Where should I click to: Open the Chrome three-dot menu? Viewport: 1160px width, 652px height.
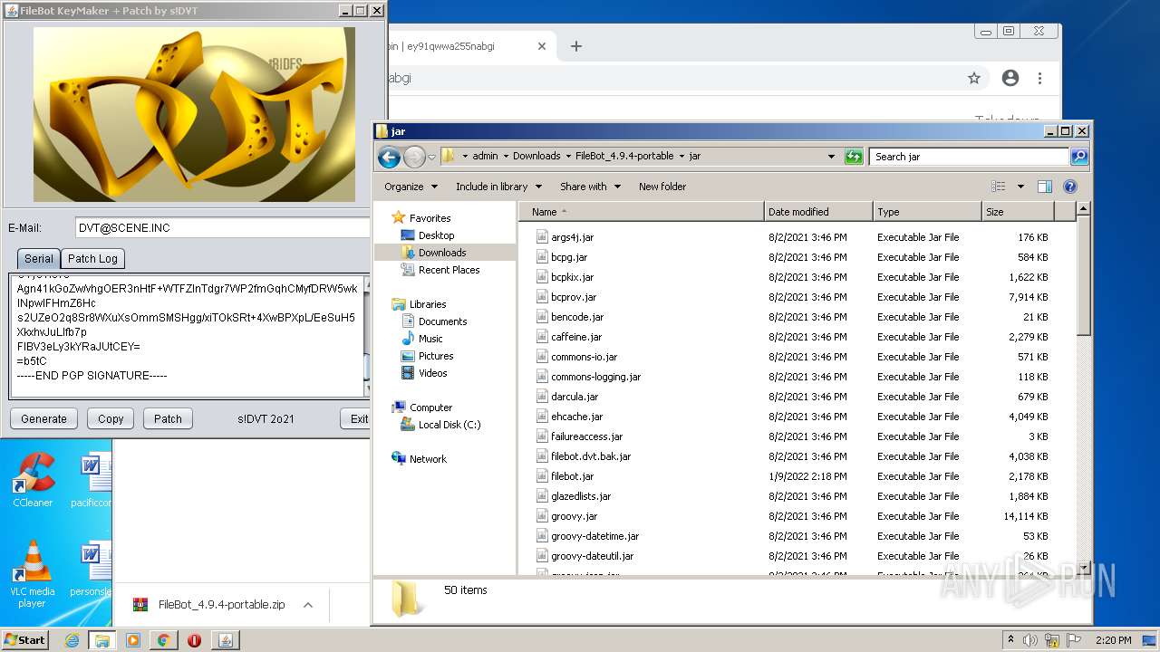coord(1040,78)
